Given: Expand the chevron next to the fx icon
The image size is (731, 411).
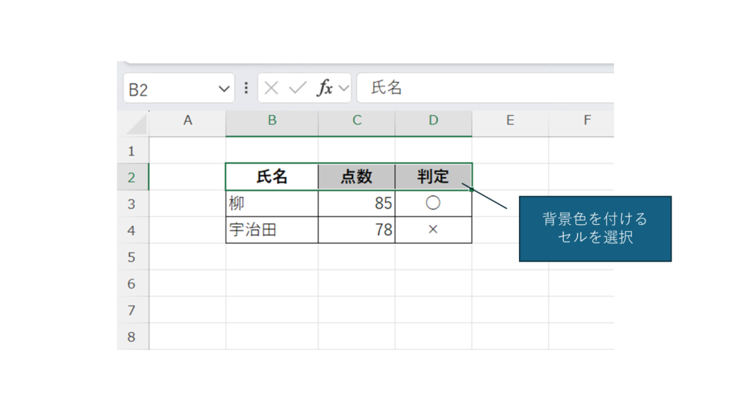Looking at the screenshot, I should tap(343, 88).
